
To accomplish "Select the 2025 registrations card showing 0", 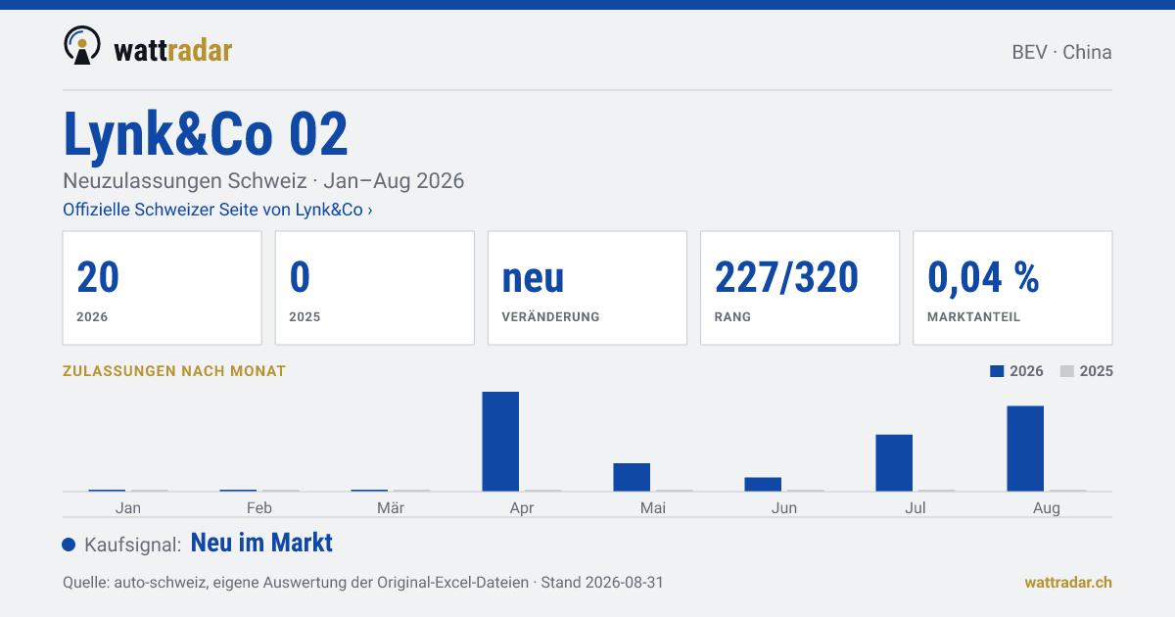I will click(374, 288).
